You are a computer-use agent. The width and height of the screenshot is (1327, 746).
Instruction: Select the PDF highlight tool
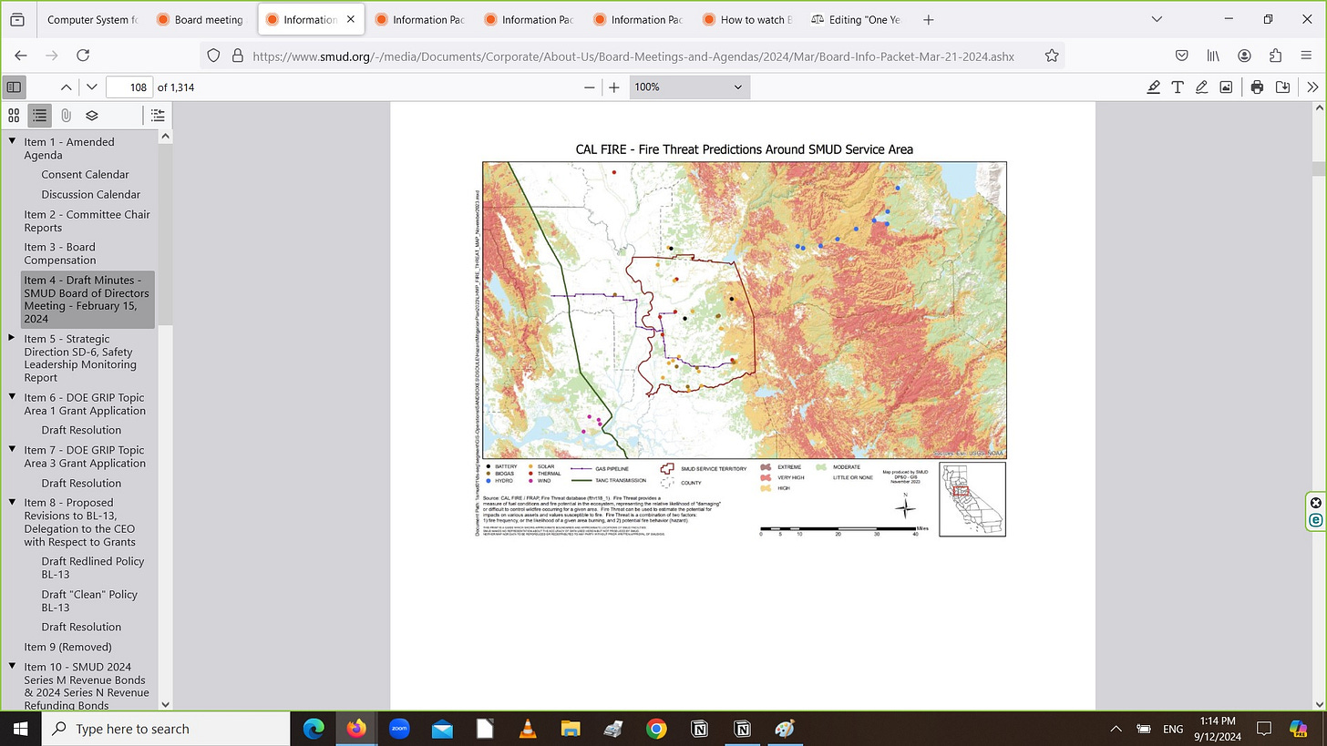click(x=1153, y=87)
